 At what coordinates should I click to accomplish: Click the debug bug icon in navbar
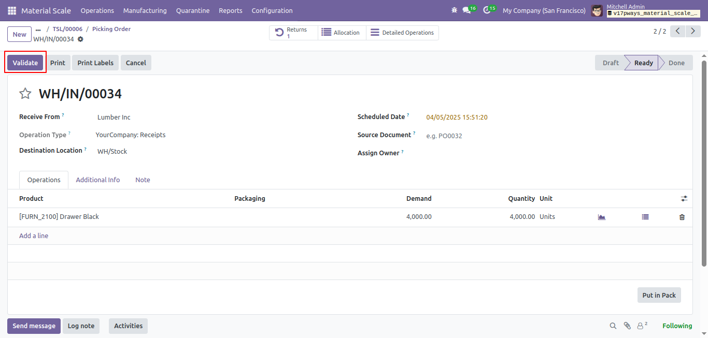[455, 10]
